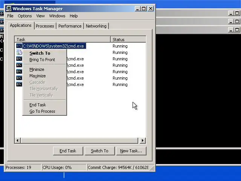
Task: Open the Windows menu
Action: click(x=57, y=16)
